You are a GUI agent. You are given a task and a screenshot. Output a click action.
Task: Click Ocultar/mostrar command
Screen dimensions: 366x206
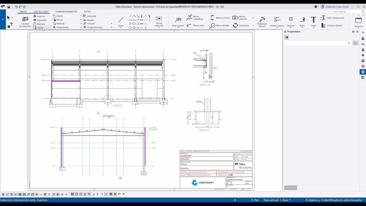point(93,27)
